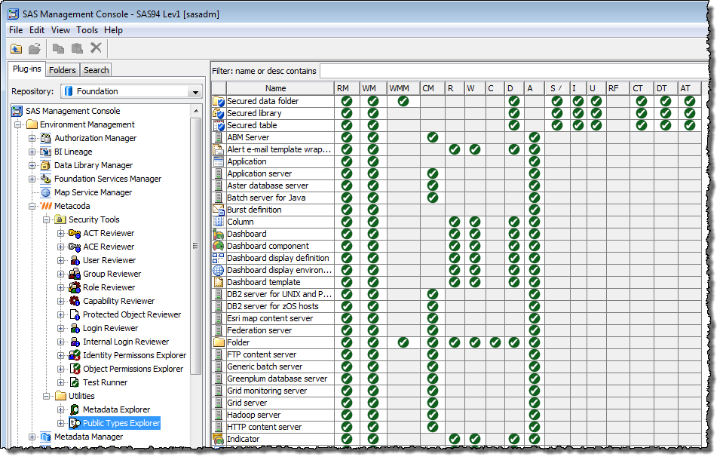Expand the Data Library Manager node
This screenshot has height=463, width=723.
pyautogui.click(x=32, y=166)
